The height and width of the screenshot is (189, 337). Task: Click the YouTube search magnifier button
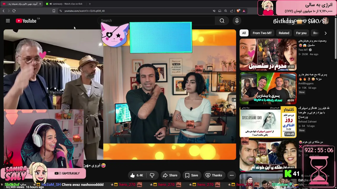click(222, 20)
